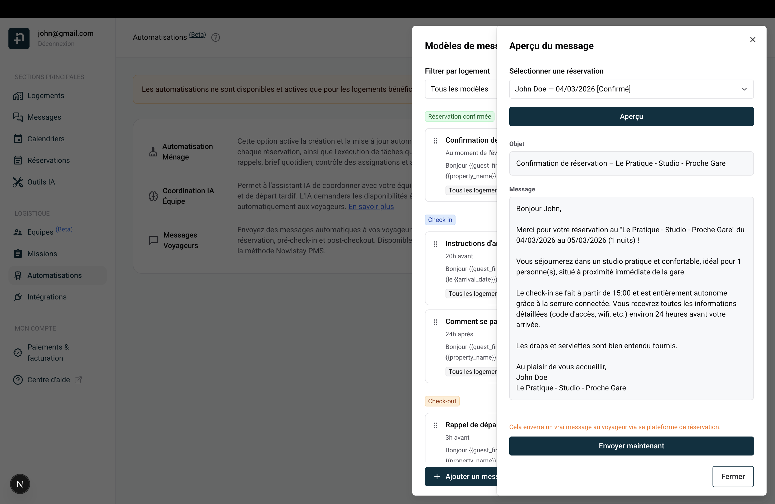Edit the Objet subject field
Viewport: 775px width, 504px height.
click(631, 163)
